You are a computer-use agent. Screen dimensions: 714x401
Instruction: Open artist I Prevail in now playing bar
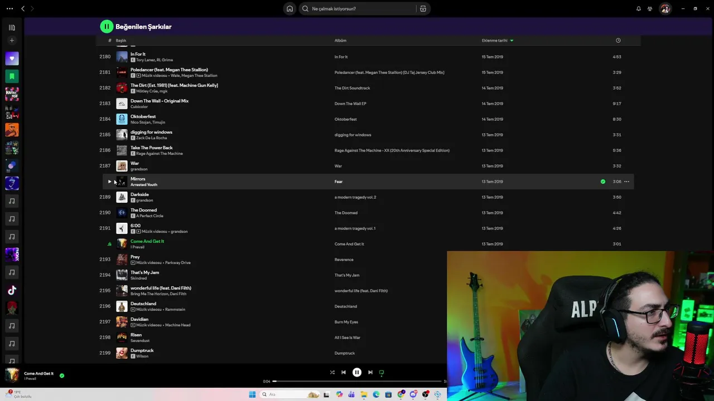click(30, 379)
